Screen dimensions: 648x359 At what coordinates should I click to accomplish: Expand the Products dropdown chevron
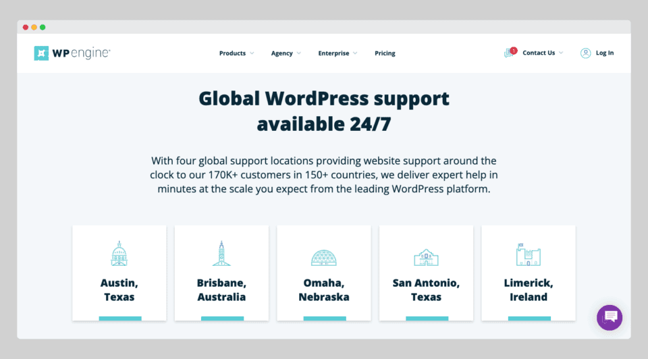(x=252, y=53)
